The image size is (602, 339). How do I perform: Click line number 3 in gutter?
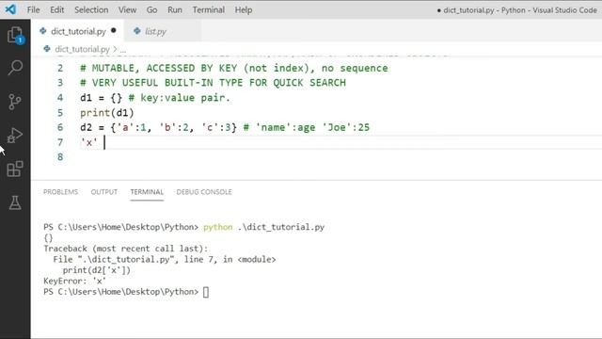(x=60, y=83)
